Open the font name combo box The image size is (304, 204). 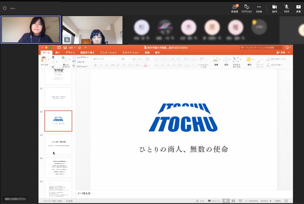pyautogui.click(x=106, y=59)
